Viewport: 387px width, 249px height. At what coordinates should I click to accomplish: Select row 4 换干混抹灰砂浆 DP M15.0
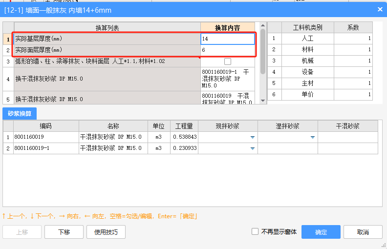pos(107,79)
